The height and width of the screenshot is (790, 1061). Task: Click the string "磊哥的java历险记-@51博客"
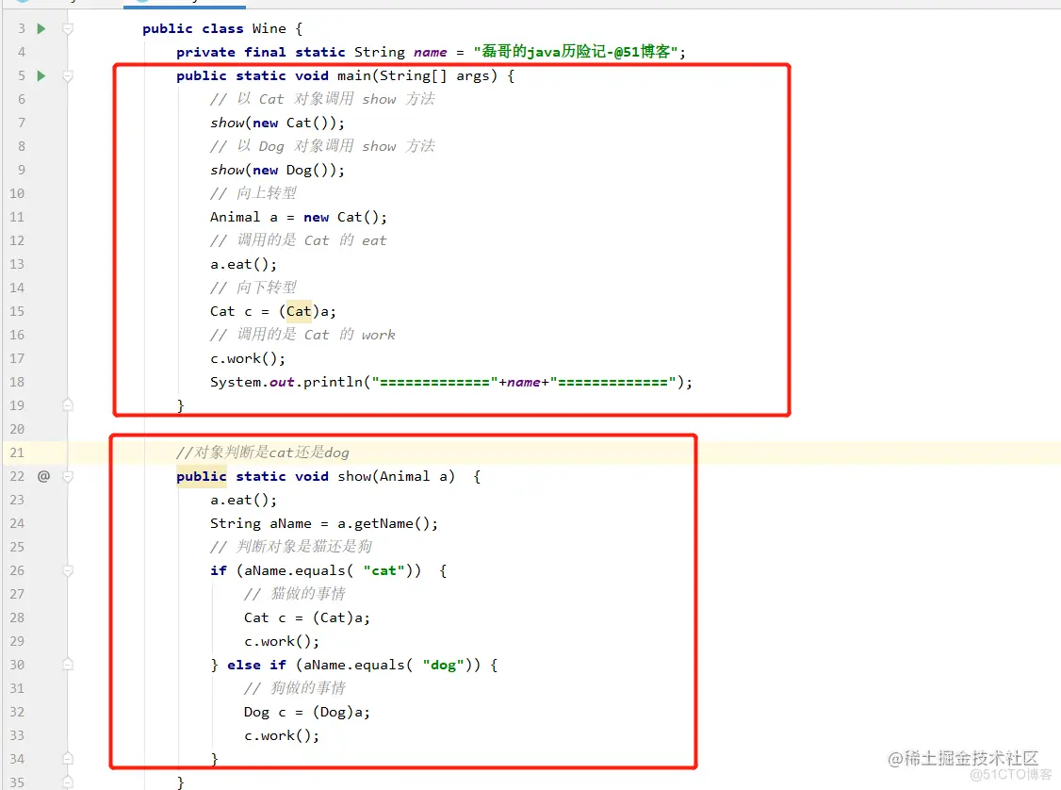click(x=575, y=52)
